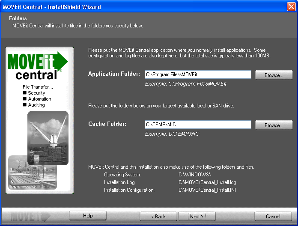Click Browse next to Application Folder
Screen dimensions: 298x226
pyautogui.click(x=274, y=75)
